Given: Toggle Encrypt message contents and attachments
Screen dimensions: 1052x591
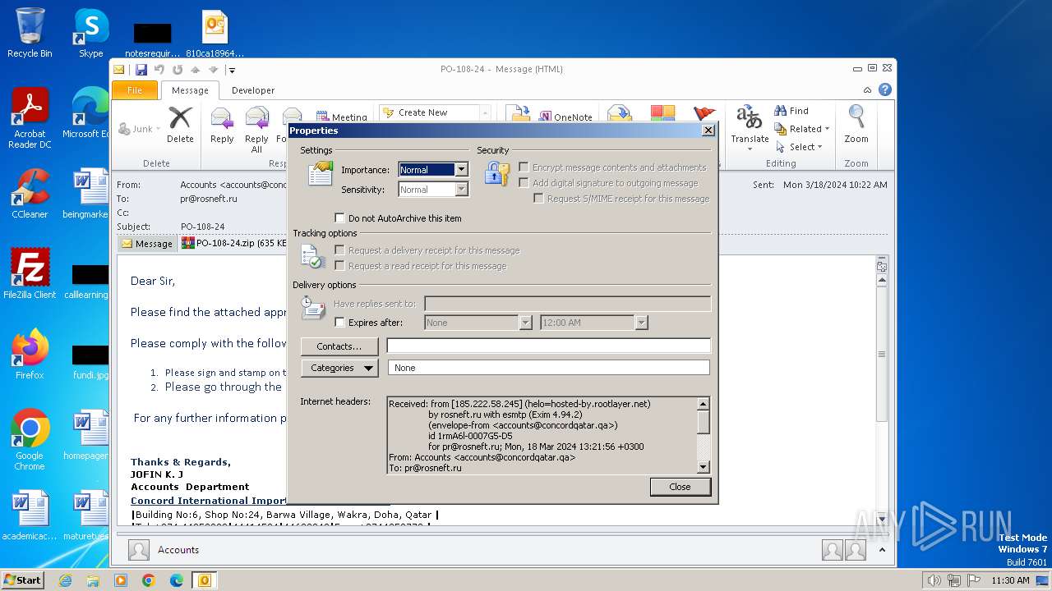Looking at the screenshot, I should coord(524,167).
